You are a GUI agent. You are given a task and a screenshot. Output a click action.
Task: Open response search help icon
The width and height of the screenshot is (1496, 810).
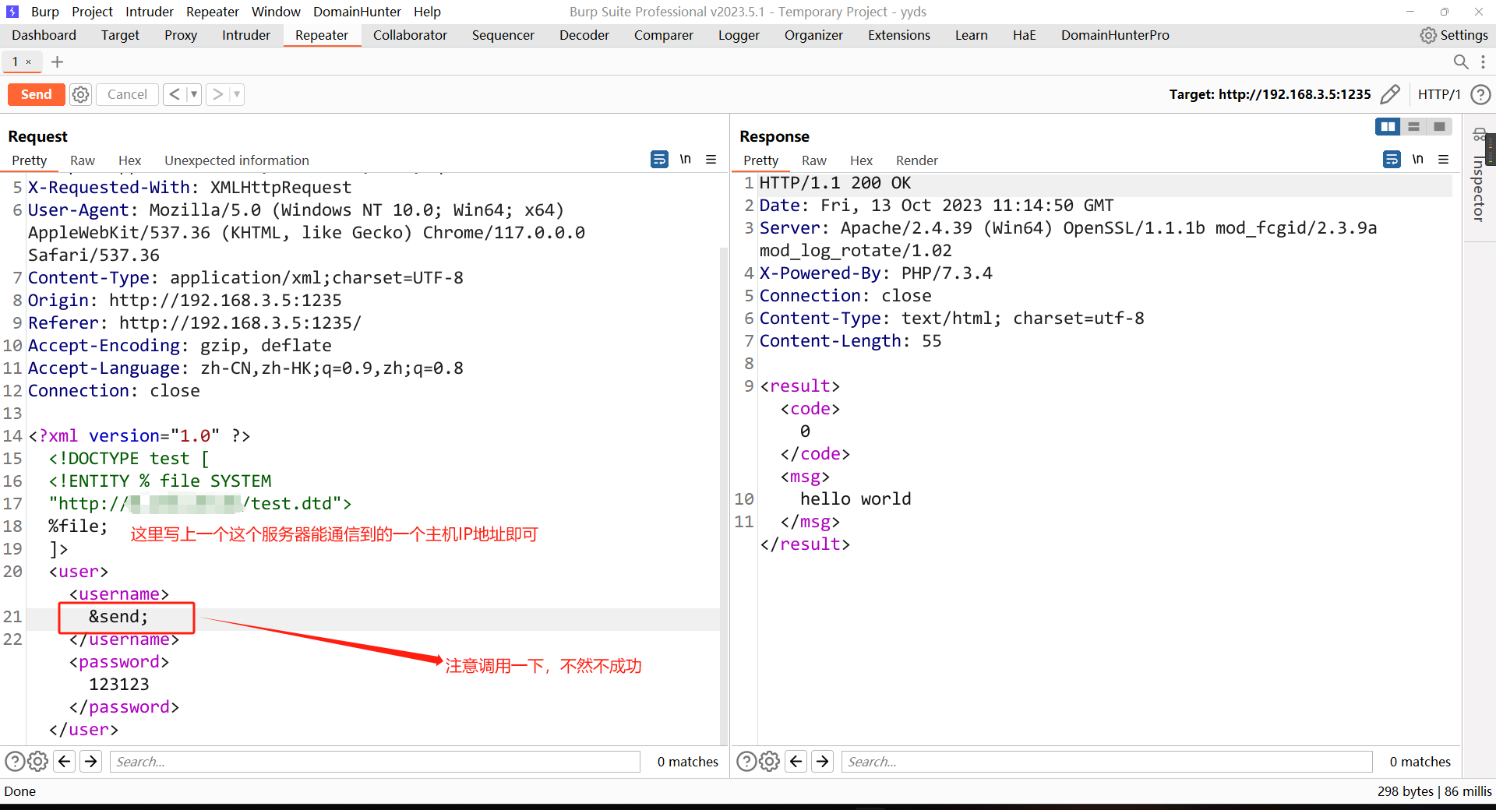746,761
